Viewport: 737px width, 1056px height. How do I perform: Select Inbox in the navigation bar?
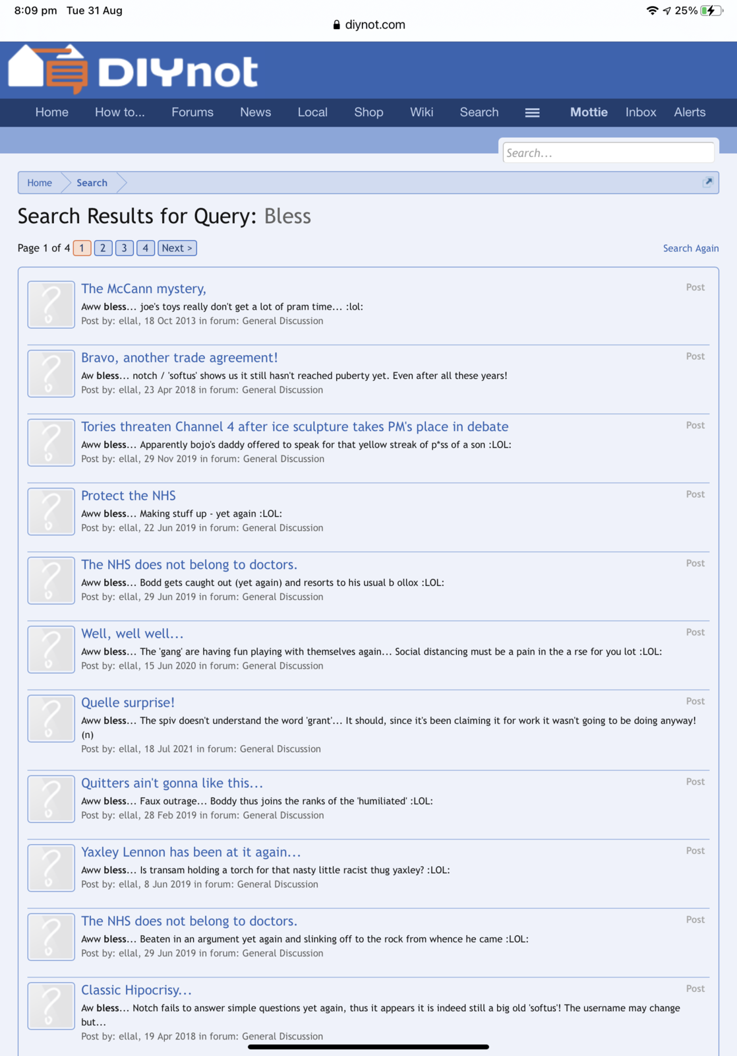[x=640, y=112]
